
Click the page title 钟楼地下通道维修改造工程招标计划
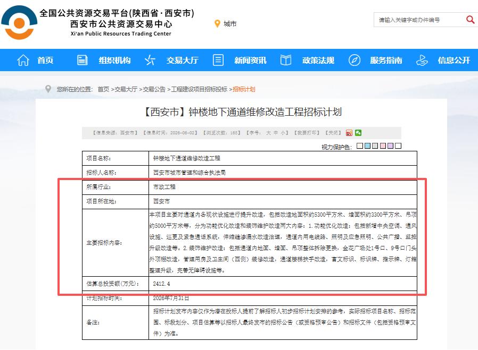point(242,112)
